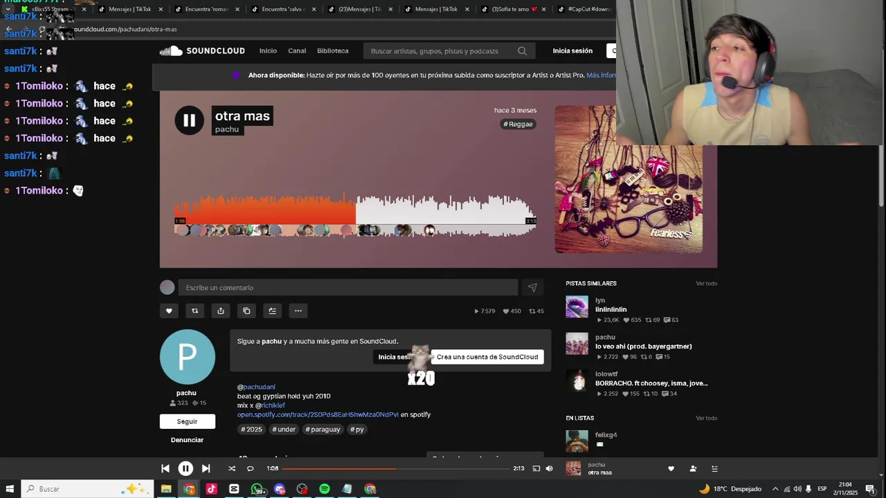
Task: Click Ver todo beside En listas
Action: click(x=706, y=418)
